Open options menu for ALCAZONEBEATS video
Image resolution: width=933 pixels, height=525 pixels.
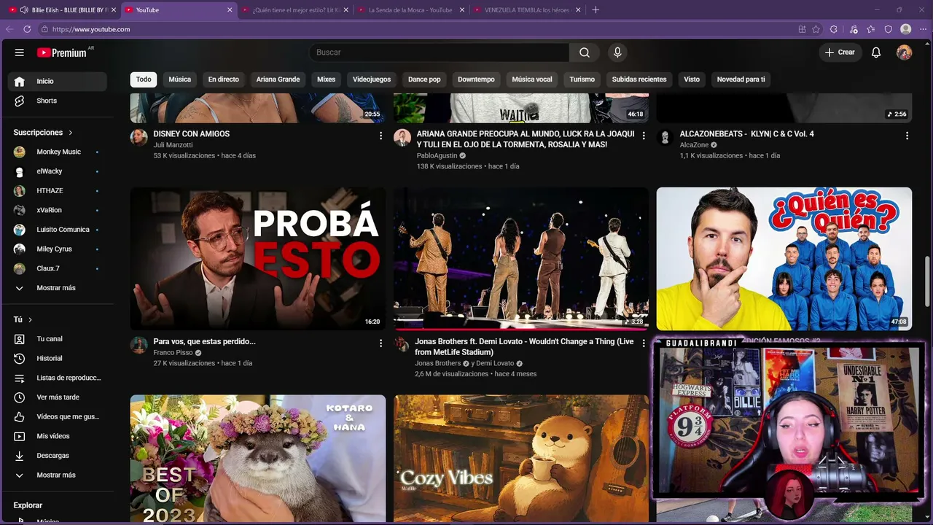click(907, 136)
